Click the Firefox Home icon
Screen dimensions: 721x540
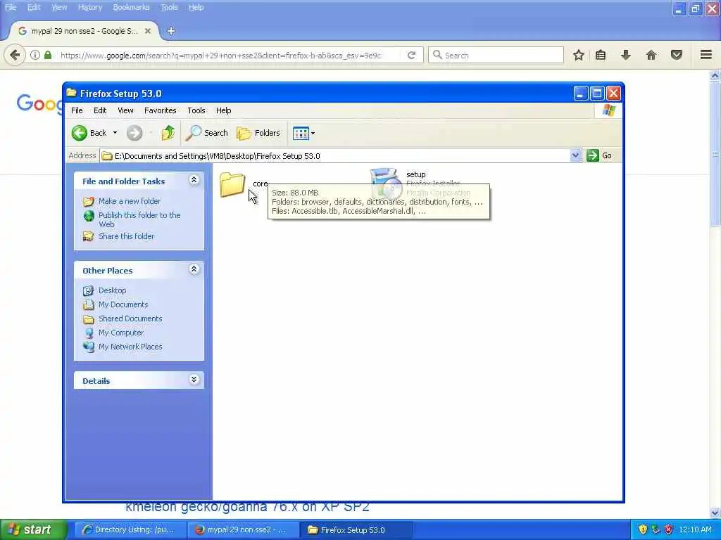pos(651,55)
